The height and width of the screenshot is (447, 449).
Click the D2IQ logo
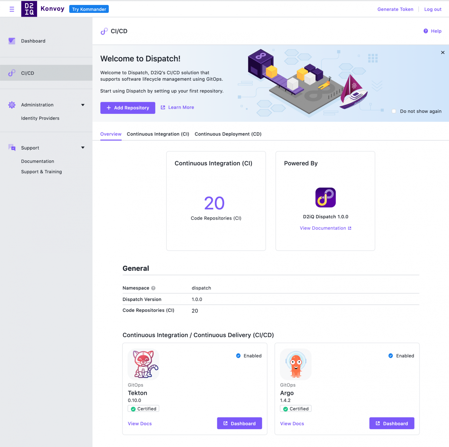tap(29, 9)
